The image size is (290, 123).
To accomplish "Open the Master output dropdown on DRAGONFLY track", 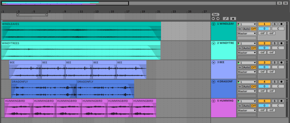I will (247, 91).
